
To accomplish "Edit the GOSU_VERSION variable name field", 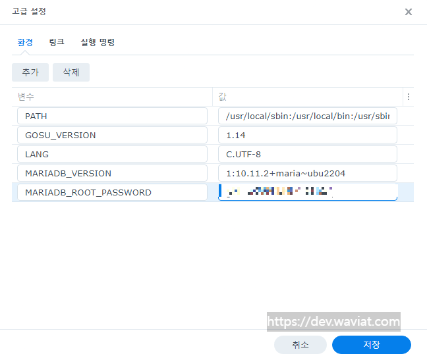I will point(112,135).
